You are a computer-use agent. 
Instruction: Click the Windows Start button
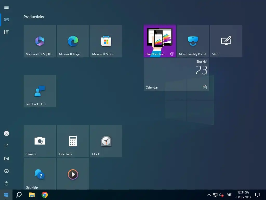click(x=6, y=195)
